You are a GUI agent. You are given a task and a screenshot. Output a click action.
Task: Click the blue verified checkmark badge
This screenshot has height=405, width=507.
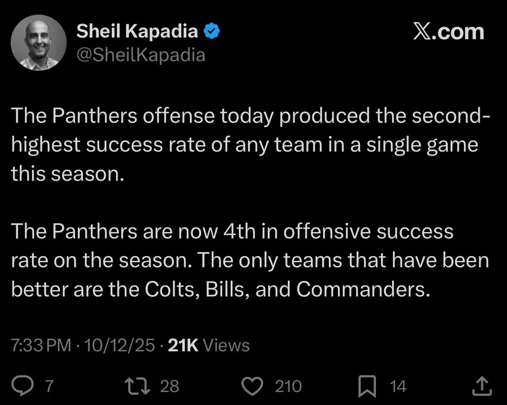tap(212, 31)
